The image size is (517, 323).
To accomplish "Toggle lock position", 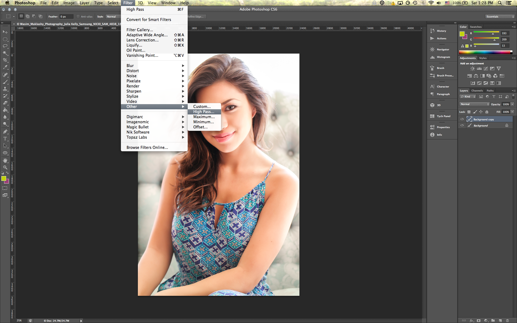I will [x=481, y=112].
